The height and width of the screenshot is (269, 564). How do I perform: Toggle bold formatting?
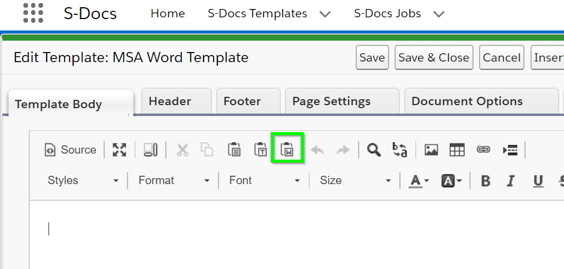pyautogui.click(x=486, y=181)
